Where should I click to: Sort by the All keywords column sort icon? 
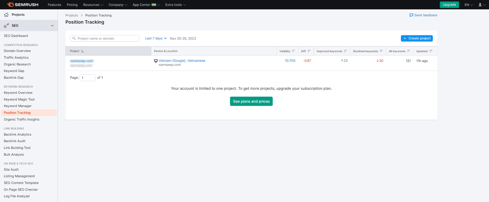(x=408, y=51)
